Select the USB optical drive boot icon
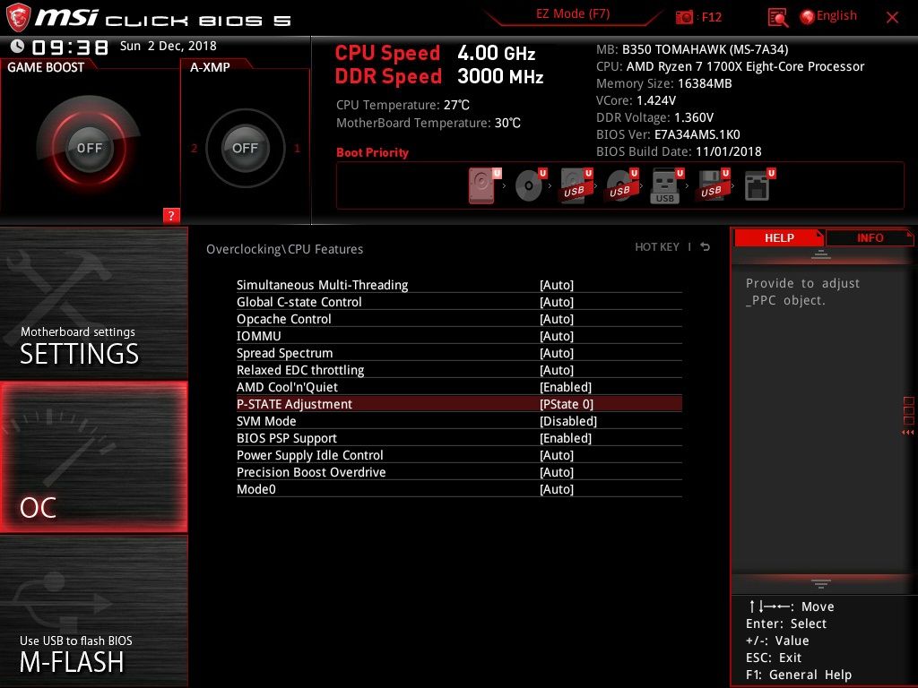Image resolution: width=918 pixels, height=688 pixels. 622,185
